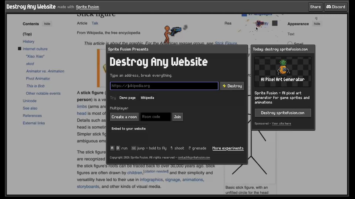Focus the website address input field

pos(164,86)
